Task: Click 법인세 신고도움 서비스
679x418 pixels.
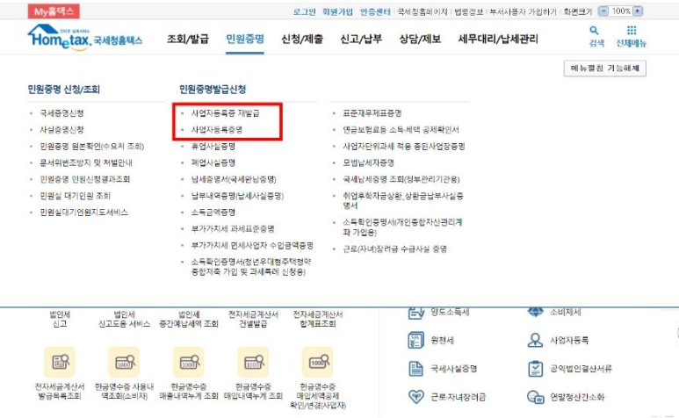Action: (x=124, y=319)
